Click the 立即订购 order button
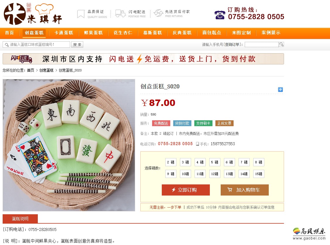330x245 pixels. click(x=186, y=190)
